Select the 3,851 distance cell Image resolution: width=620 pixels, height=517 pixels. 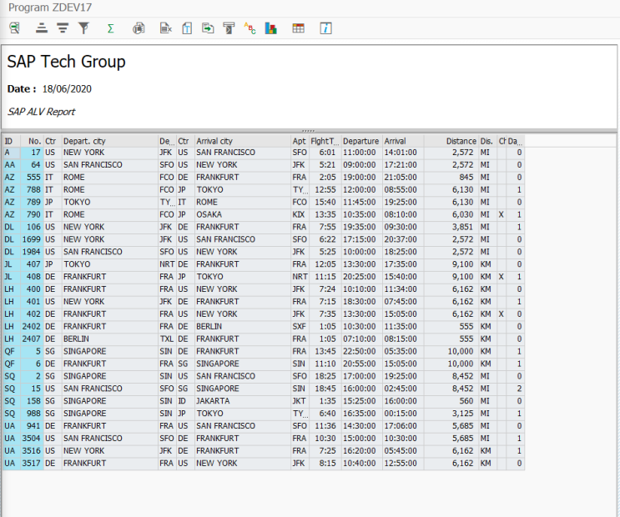pyautogui.click(x=451, y=227)
